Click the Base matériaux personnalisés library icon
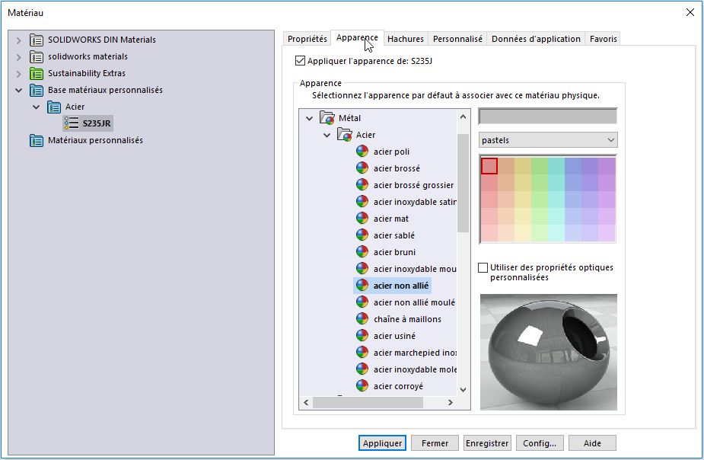Image resolution: width=704 pixels, height=460 pixels. pyautogui.click(x=37, y=91)
